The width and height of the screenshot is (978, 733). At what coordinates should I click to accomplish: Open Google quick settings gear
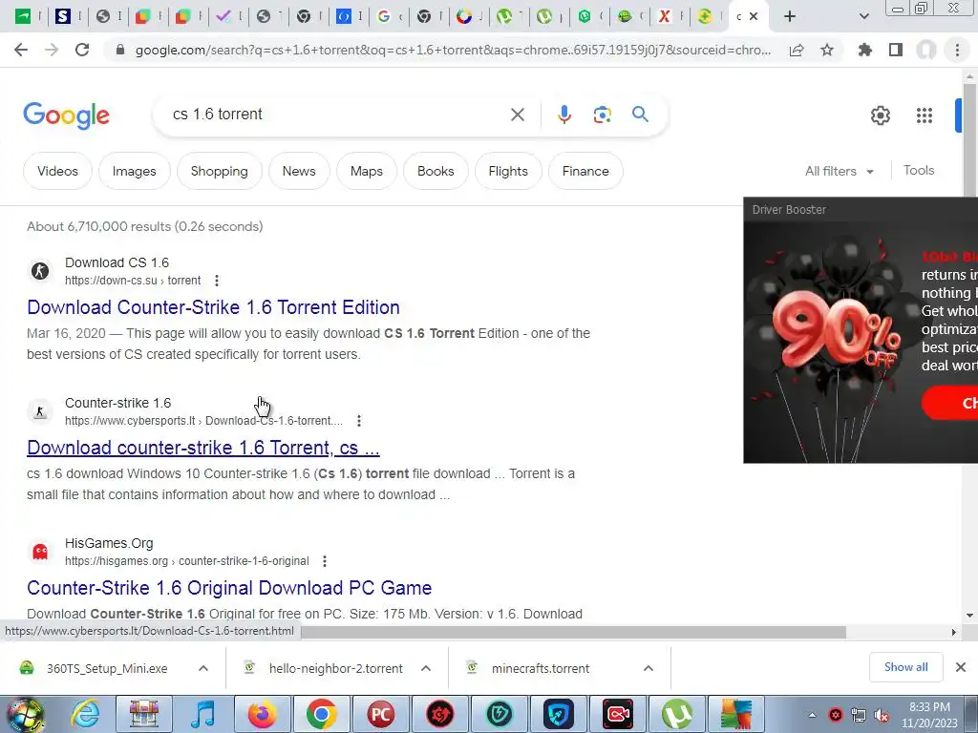pyautogui.click(x=880, y=115)
